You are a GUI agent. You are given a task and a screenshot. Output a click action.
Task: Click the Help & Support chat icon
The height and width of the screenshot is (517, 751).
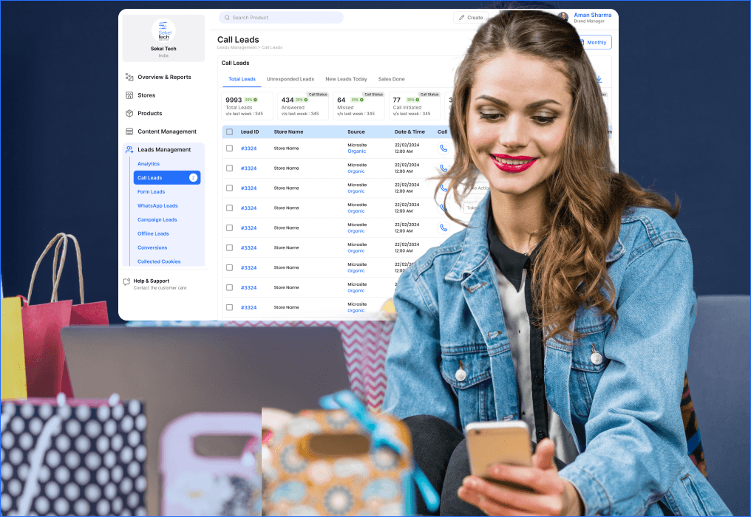tap(126, 282)
